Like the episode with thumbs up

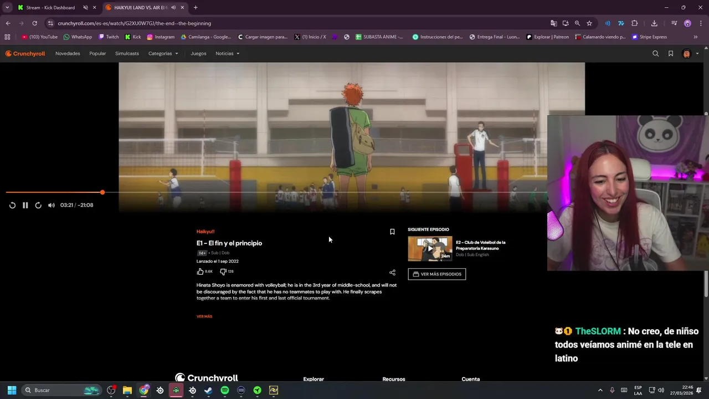200,272
